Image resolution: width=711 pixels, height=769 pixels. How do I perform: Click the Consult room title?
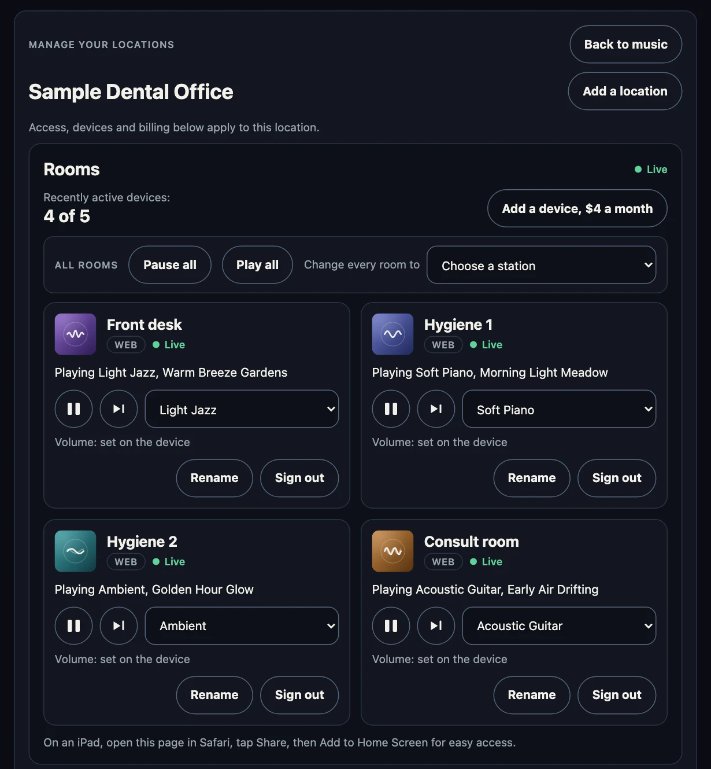click(472, 542)
